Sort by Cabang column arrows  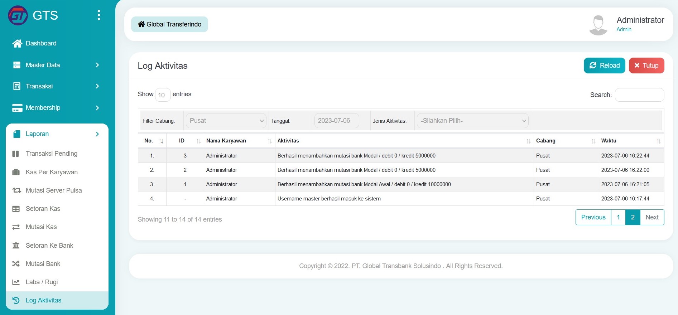point(593,141)
